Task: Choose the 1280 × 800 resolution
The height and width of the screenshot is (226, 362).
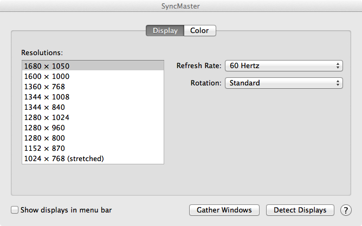Action: [x=93, y=138]
